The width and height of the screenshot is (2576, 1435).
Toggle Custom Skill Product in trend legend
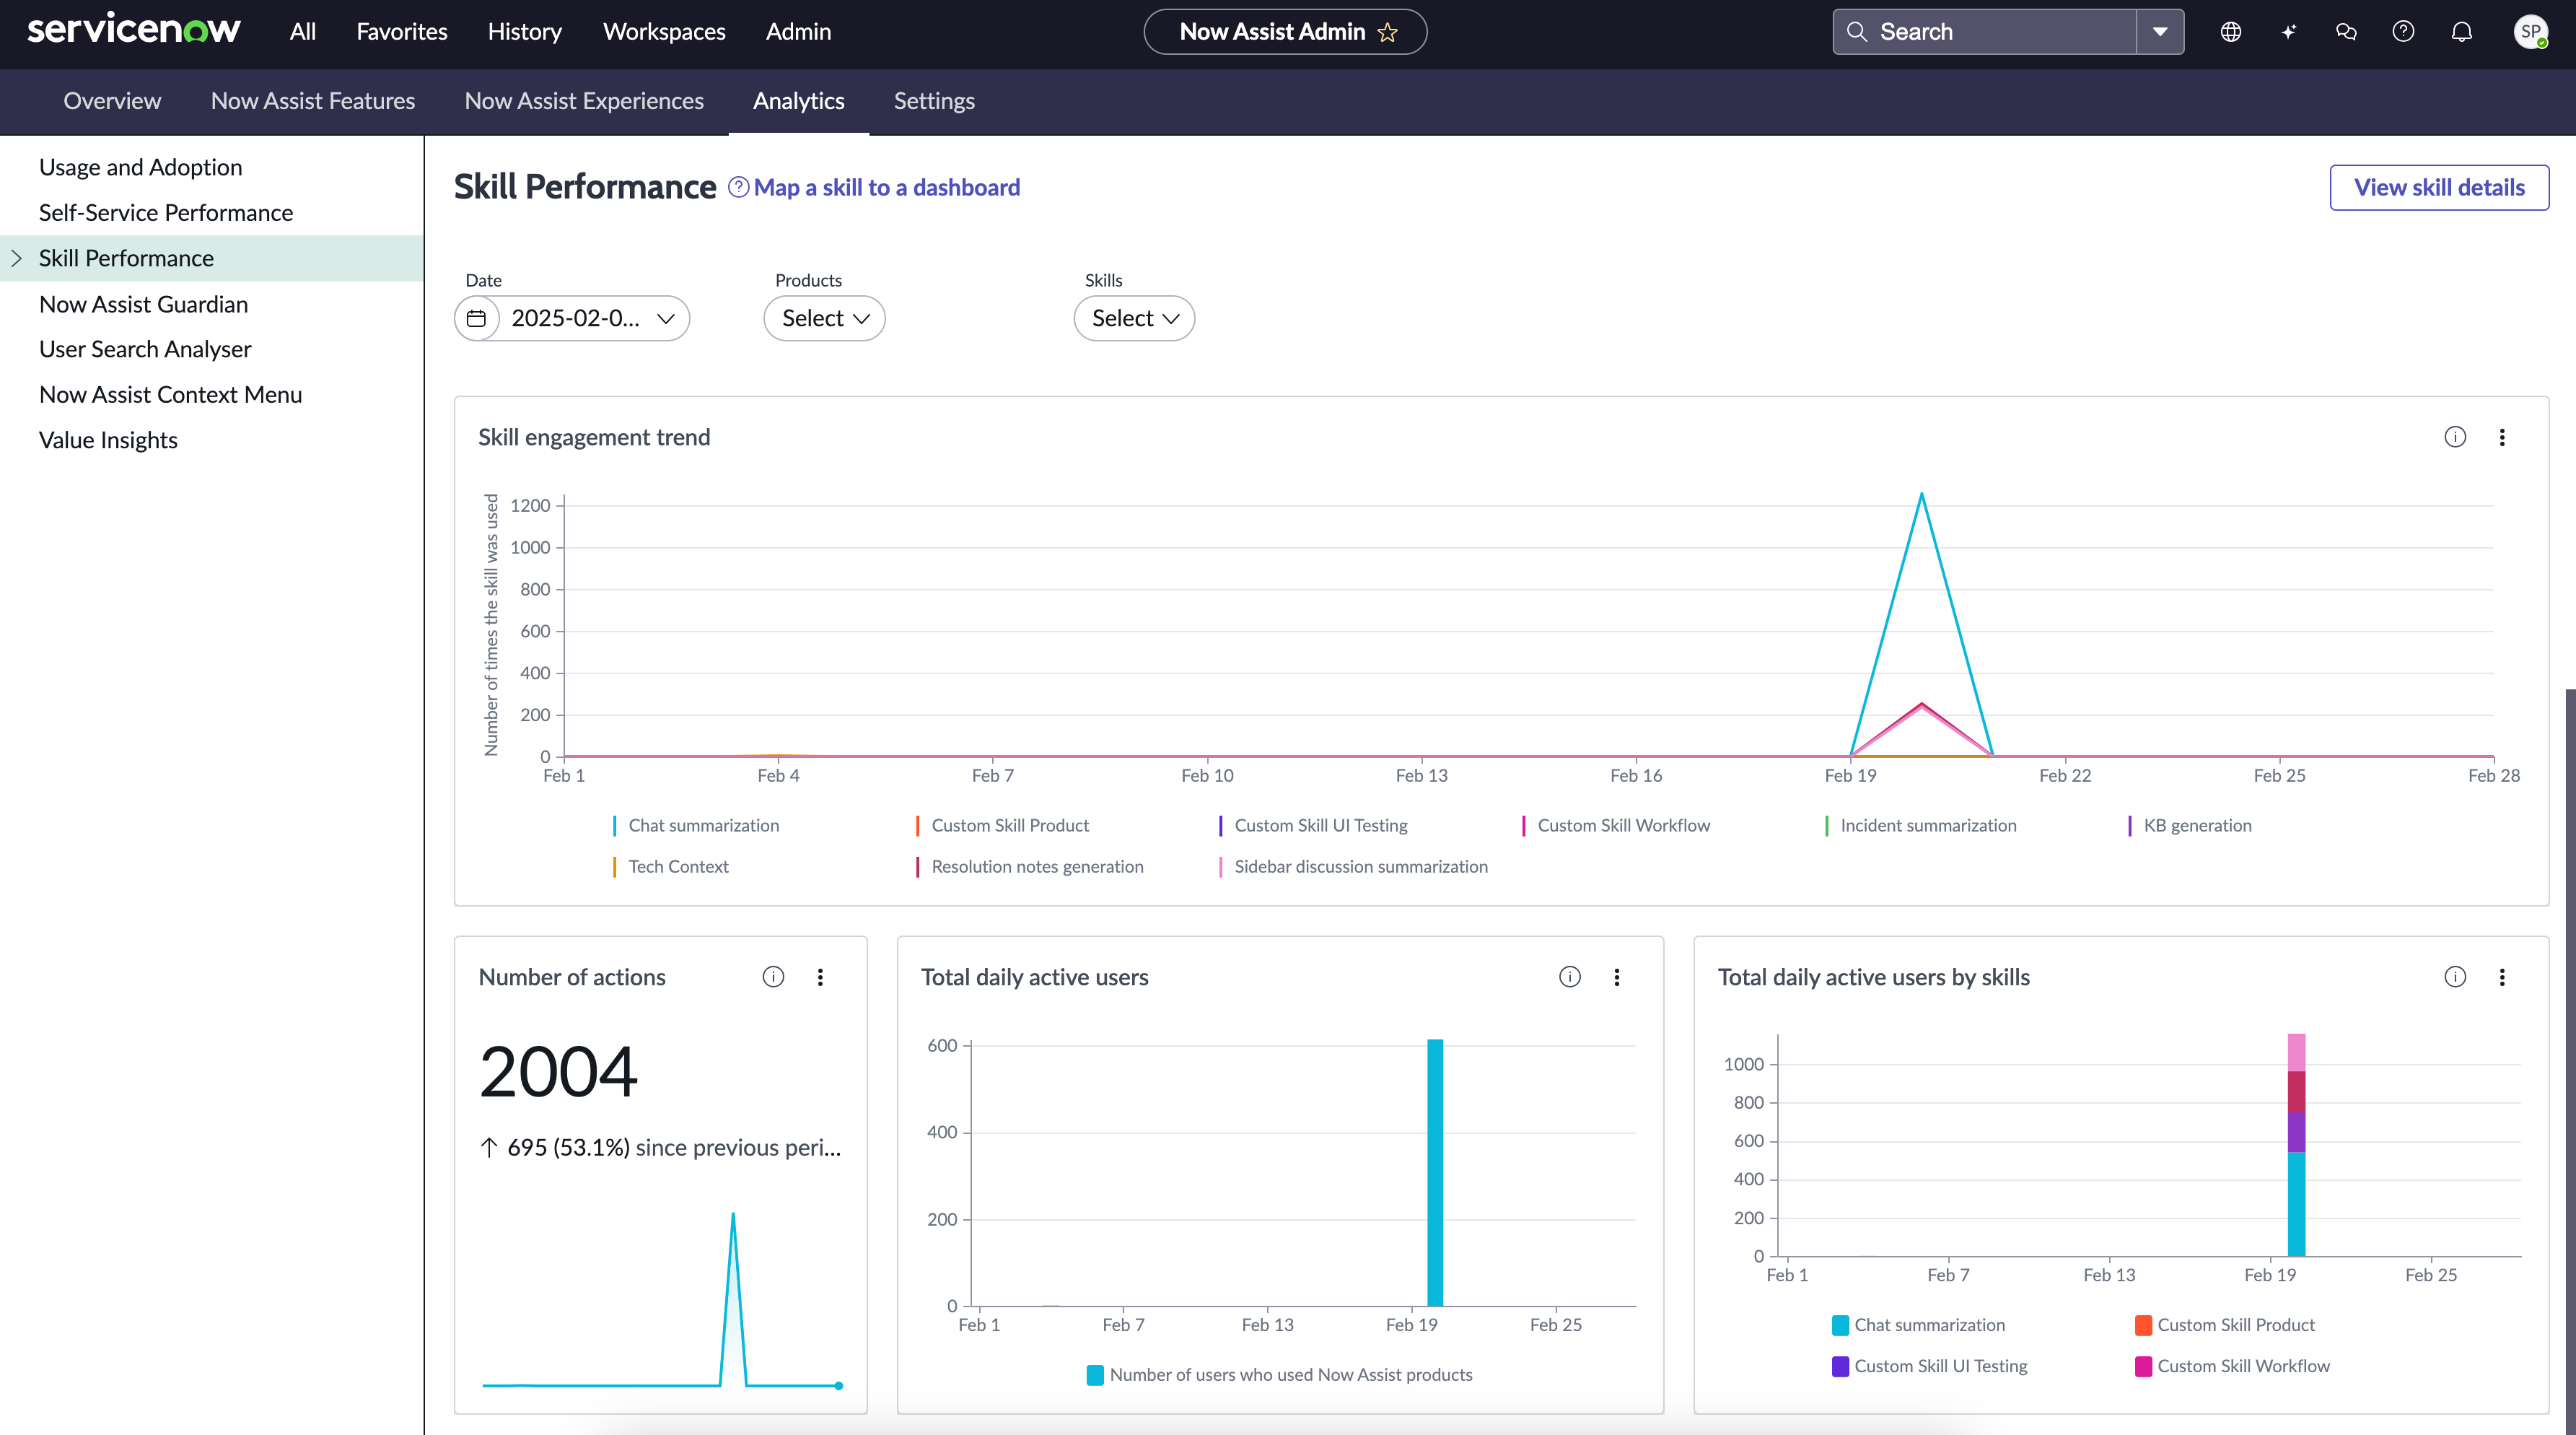tap(1002, 826)
